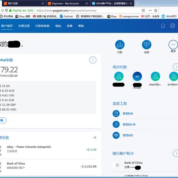
Task: Open PayPal balance options menu
Action: [x=93, y=60]
